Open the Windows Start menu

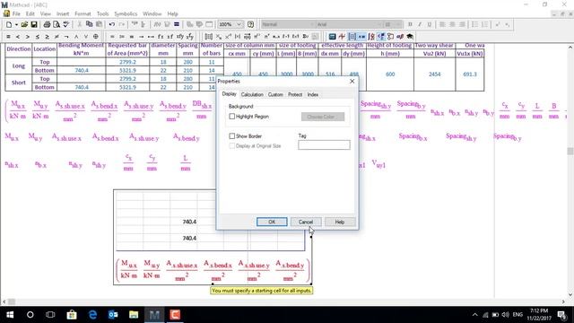[x=10, y=315]
